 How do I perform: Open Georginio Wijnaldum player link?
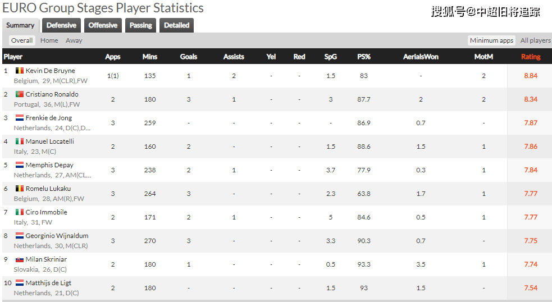click(x=57, y=236)
